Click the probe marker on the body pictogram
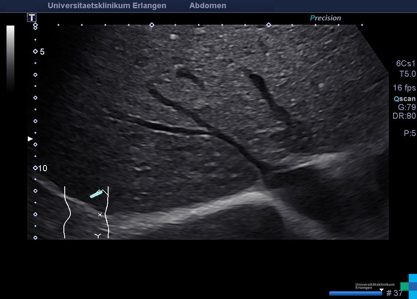This screenshot has height=299, width=417. point(96,194)
